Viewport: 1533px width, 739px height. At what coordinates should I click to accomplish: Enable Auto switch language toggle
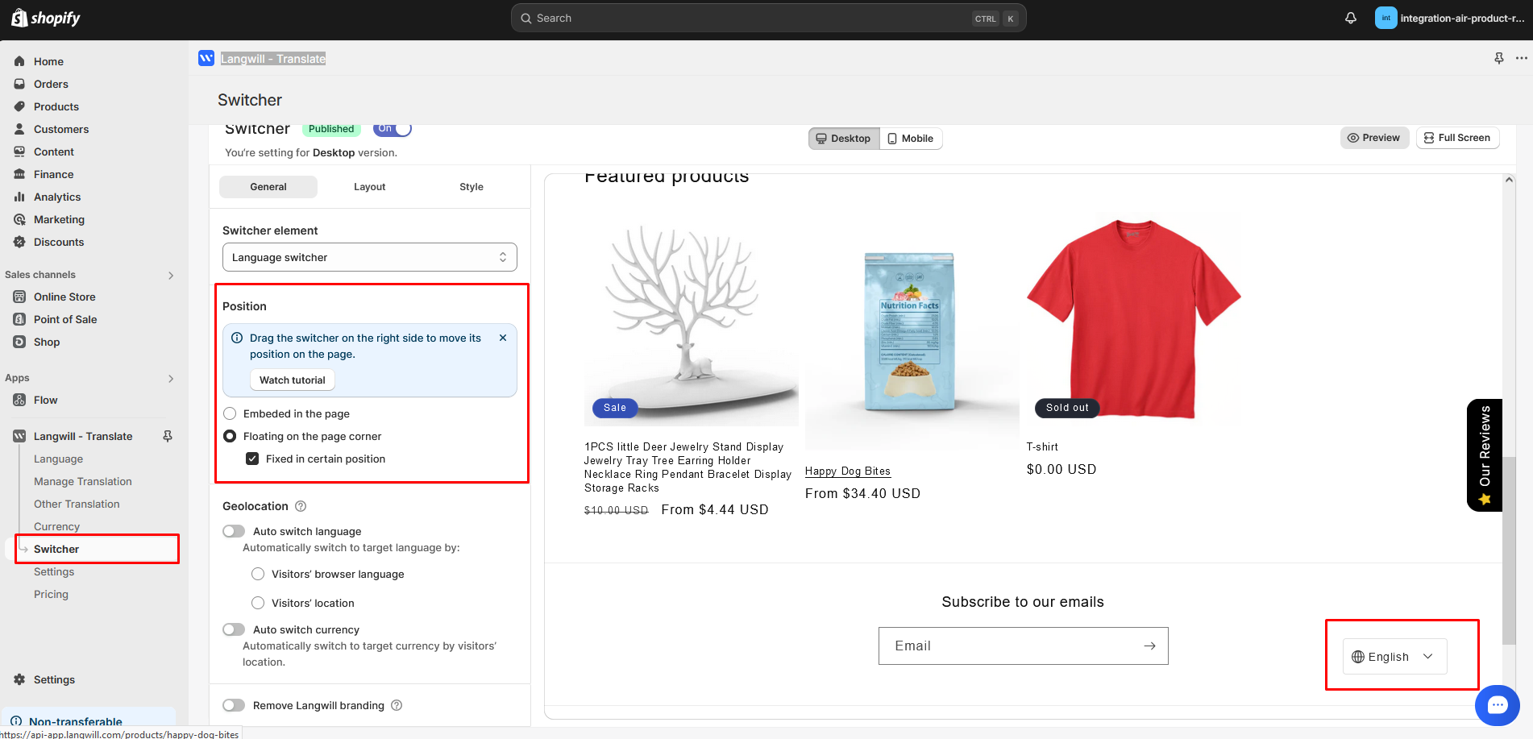click(234, 531)
